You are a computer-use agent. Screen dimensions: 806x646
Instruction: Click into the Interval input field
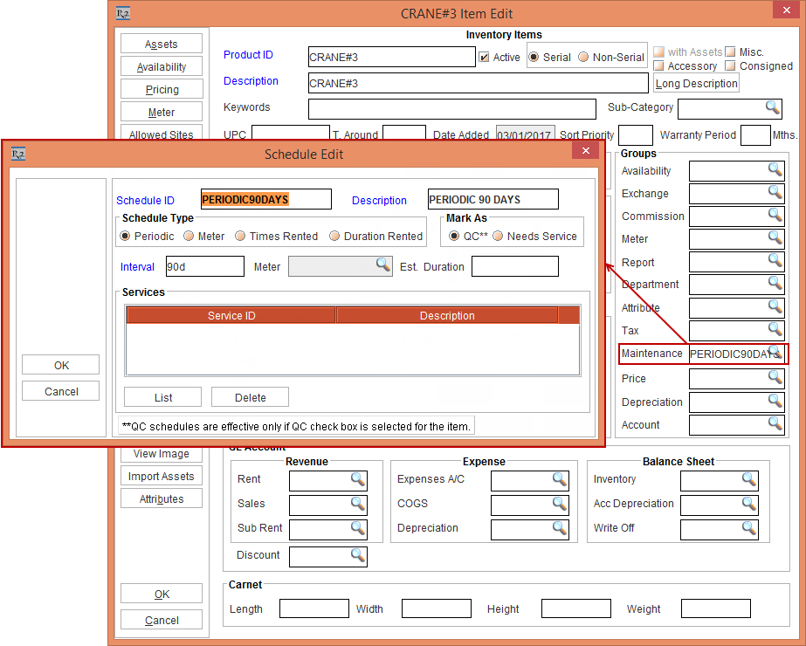pyautogui.click(x=204, y=266)
